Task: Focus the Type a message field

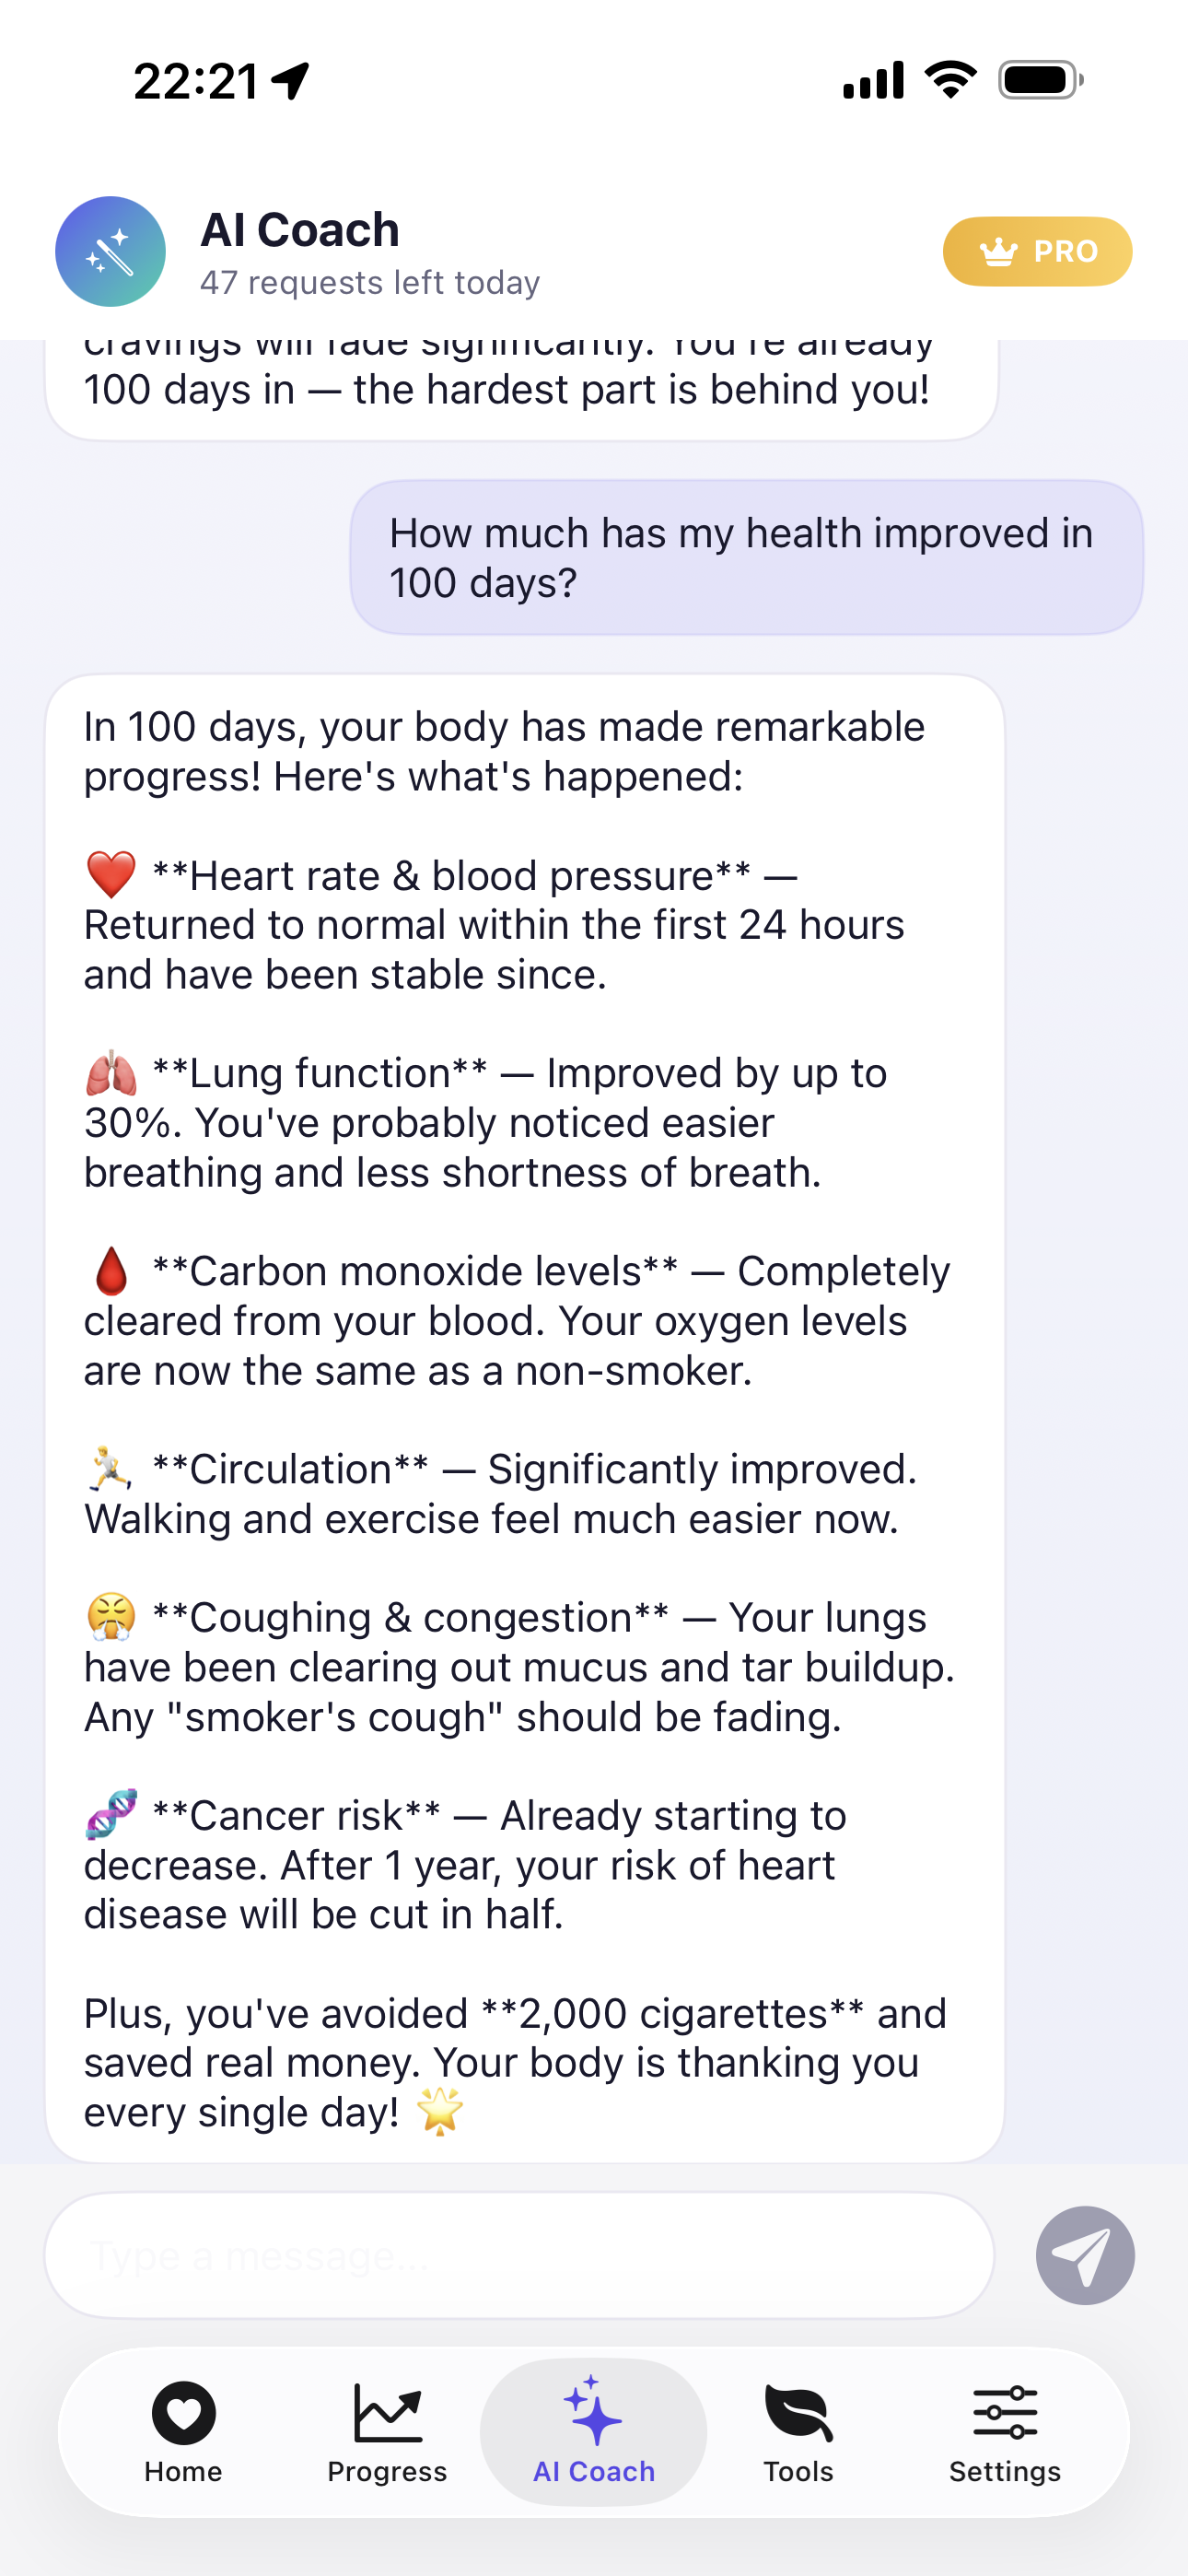Action: [x=519, y=2255]
